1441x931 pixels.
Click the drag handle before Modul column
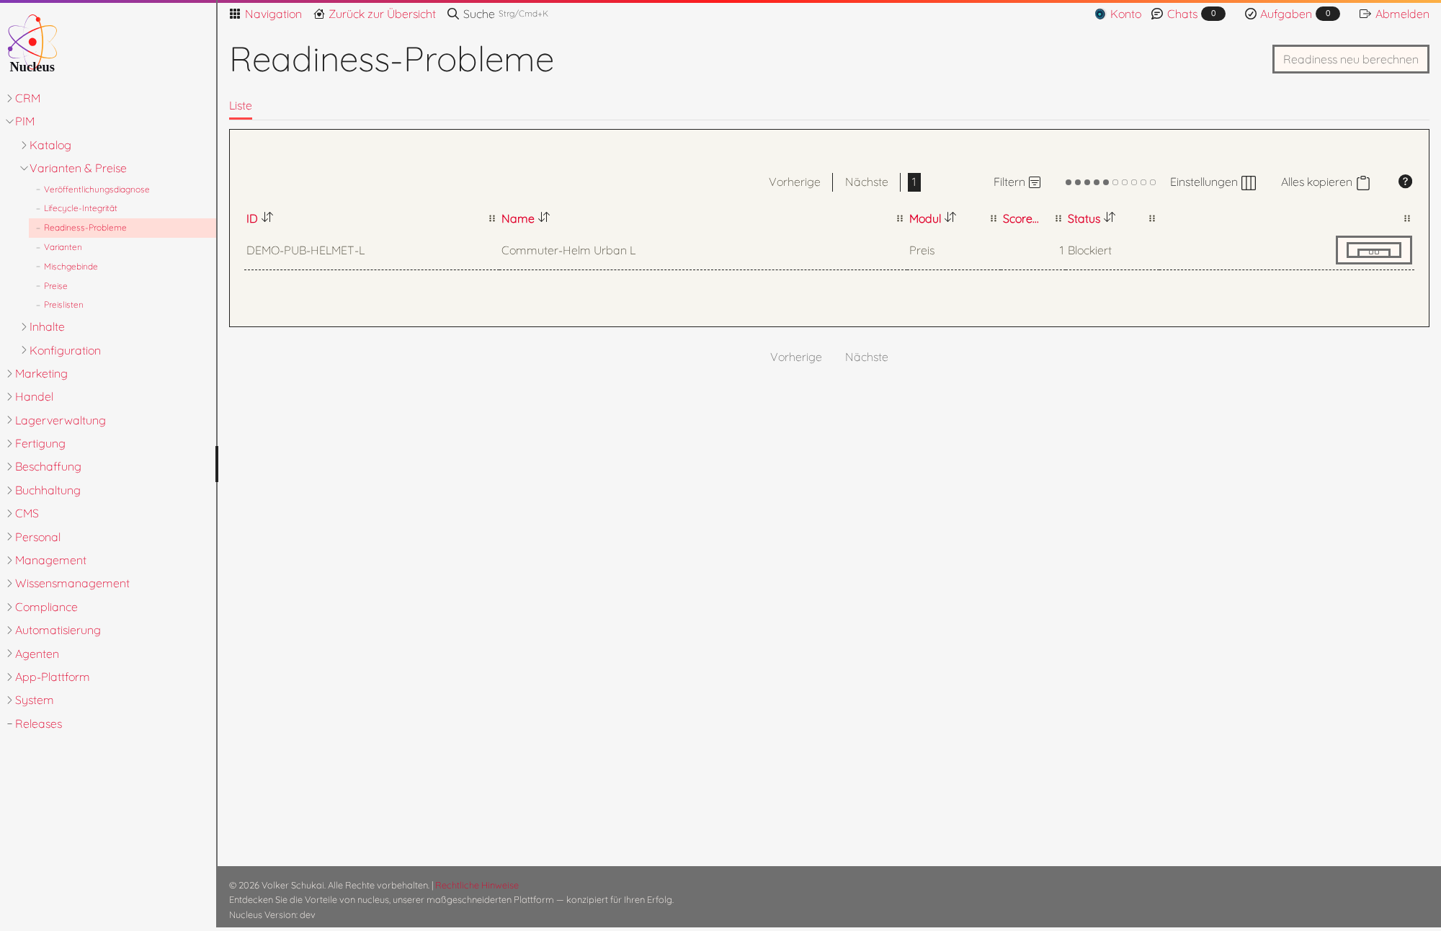(x=900, y=218)
